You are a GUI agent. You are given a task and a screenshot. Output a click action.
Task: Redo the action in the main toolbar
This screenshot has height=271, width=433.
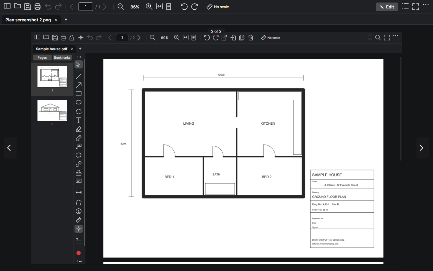tap(58, 7)
